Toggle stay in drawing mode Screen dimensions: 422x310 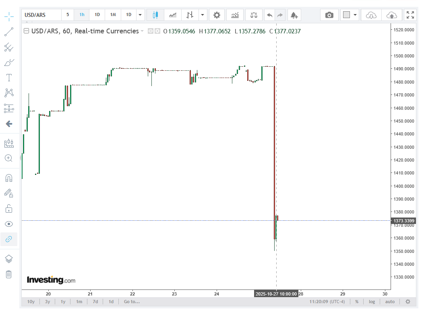click(9, 193)
